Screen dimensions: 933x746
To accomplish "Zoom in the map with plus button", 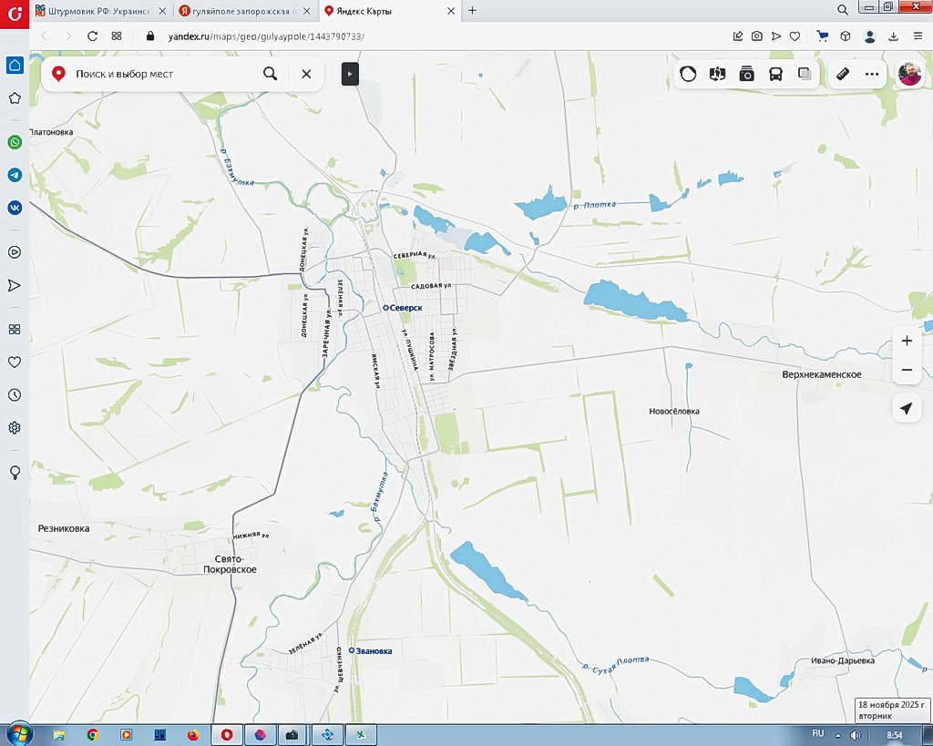I will (x=907, y=341).
